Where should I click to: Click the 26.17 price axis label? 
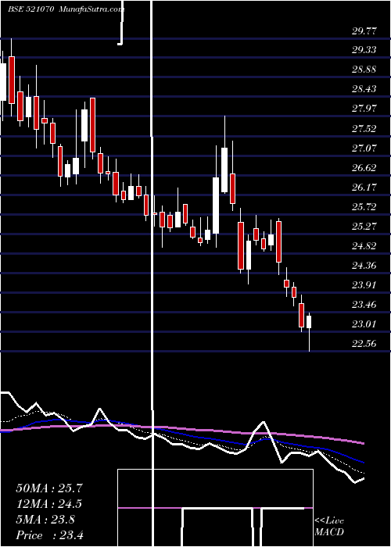click(x=364, y=188)
